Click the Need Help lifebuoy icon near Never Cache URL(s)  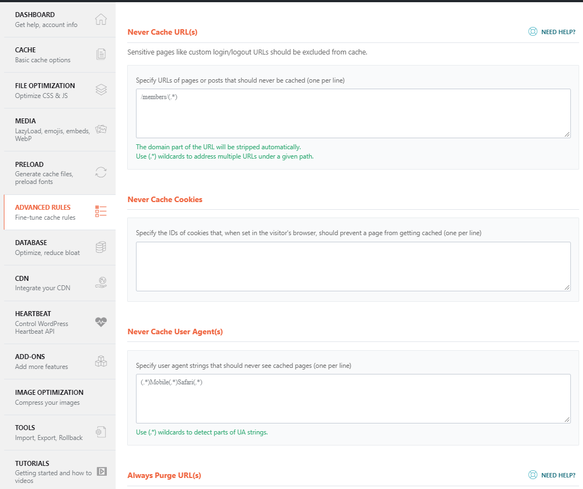pos(532,32)
